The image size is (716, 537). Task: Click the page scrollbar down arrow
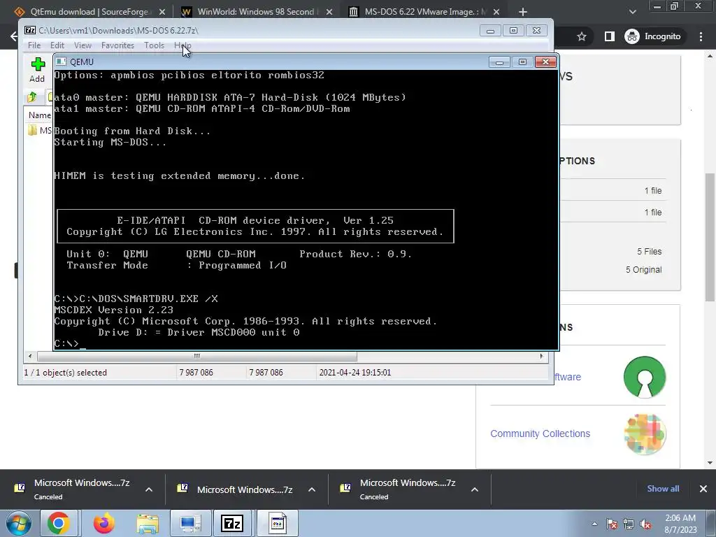(710, 463)
